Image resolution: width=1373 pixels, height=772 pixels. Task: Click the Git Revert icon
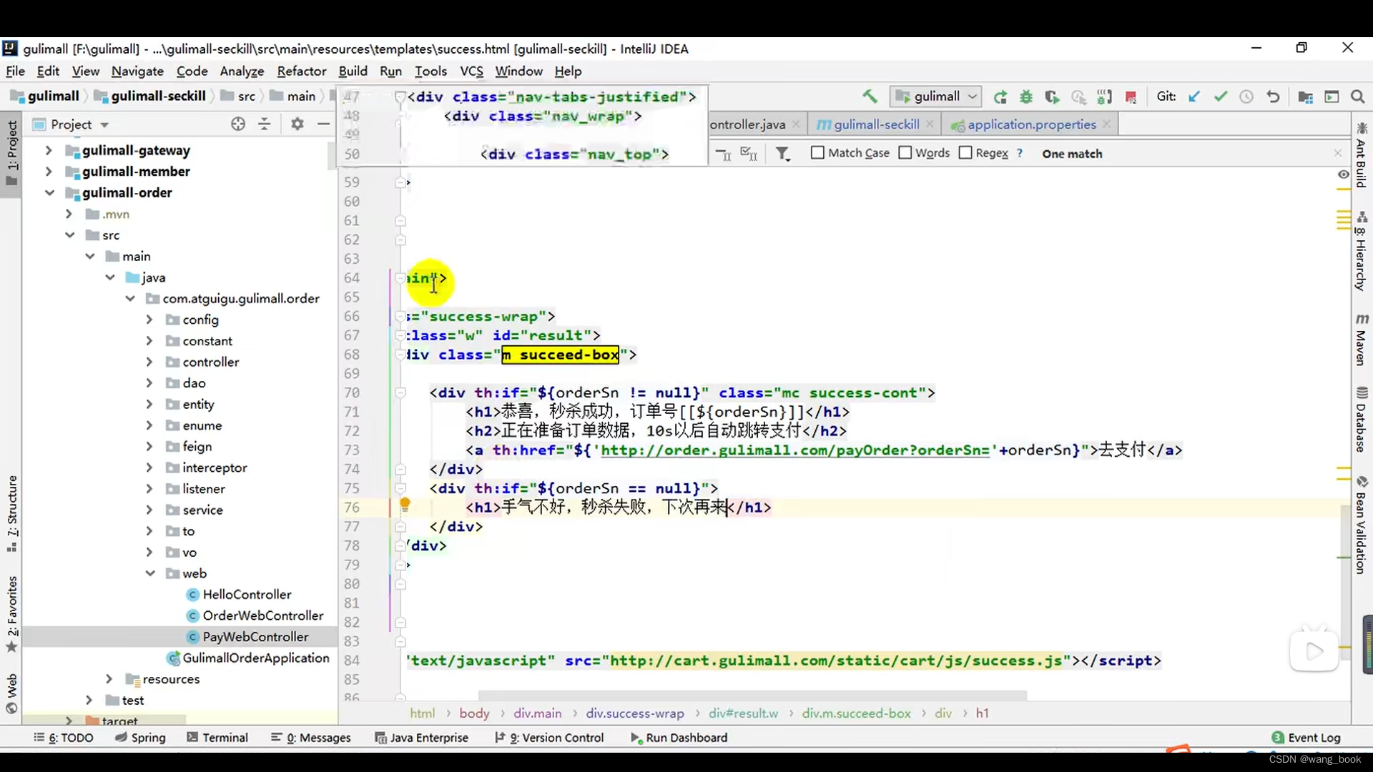[x=1273, y=96]
